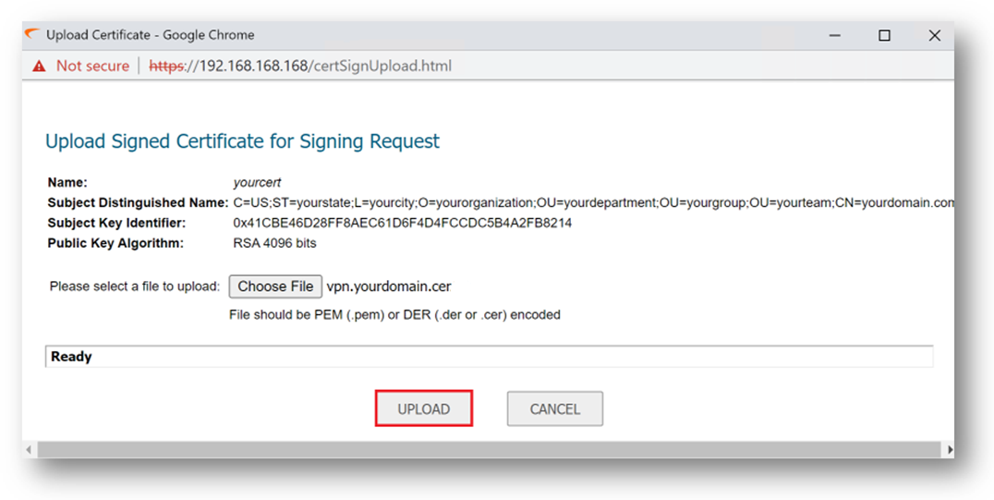994x500 pixels.
Task: Click the vpn.yourdomain.cer selected file name
Action: coord(389,287)
